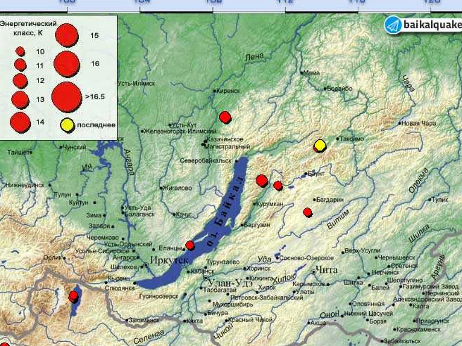Click the class 13 legend circle
This screenshot has height=346, width=462.
coord(20,100)
